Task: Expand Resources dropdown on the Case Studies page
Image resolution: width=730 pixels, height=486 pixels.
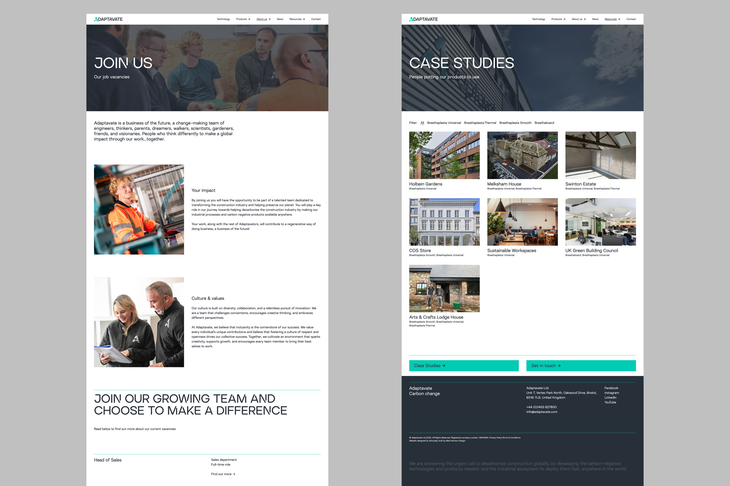Action: click(x=612, y=19)
